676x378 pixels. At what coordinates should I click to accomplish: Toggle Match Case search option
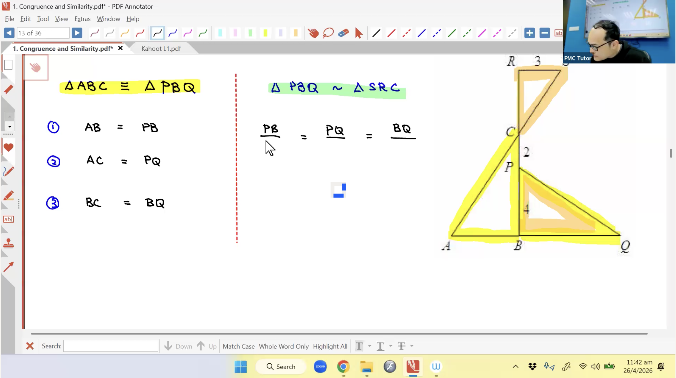pos(239,346)
